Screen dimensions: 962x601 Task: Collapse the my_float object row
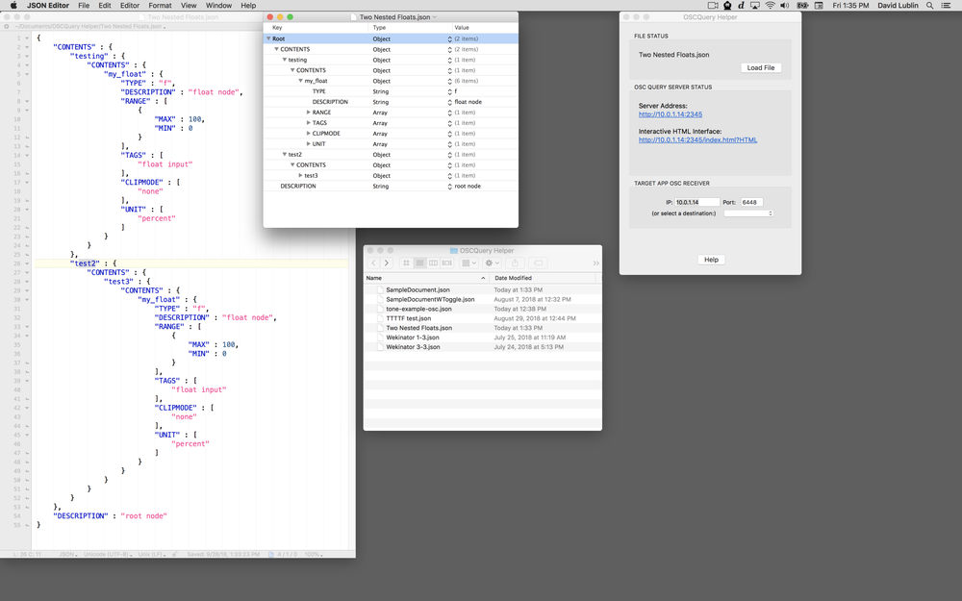click(300, 81)
